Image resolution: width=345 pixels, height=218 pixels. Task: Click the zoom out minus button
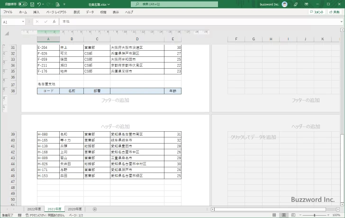click(300, 215)
